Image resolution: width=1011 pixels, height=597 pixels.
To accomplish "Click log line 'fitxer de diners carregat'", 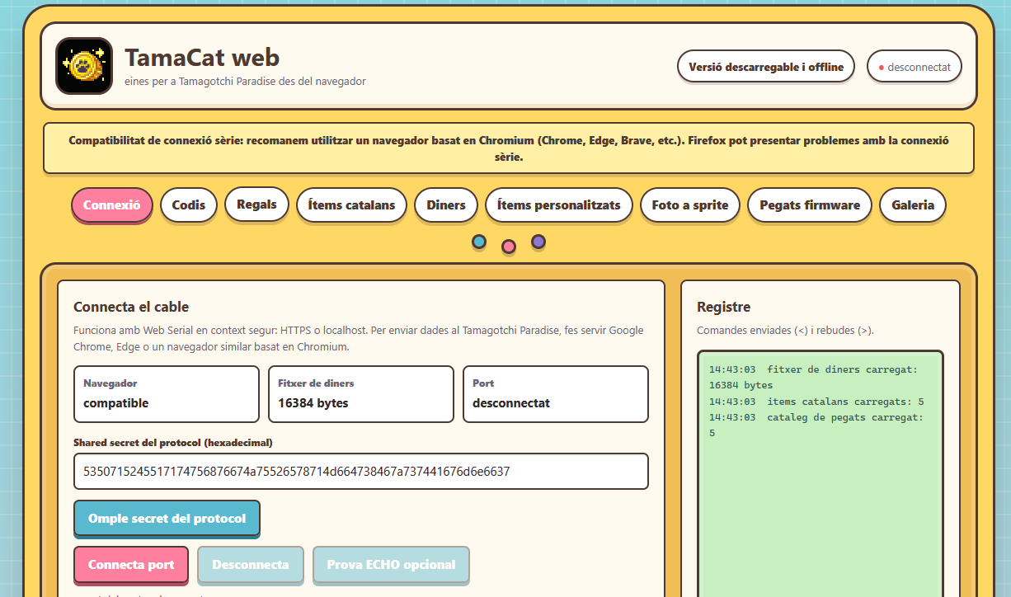I will [813, 377].
